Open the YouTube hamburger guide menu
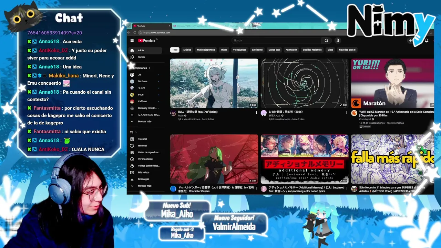 click(132, 41)
